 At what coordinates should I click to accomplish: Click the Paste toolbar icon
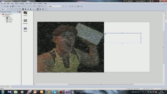click(x=16, y=6)
